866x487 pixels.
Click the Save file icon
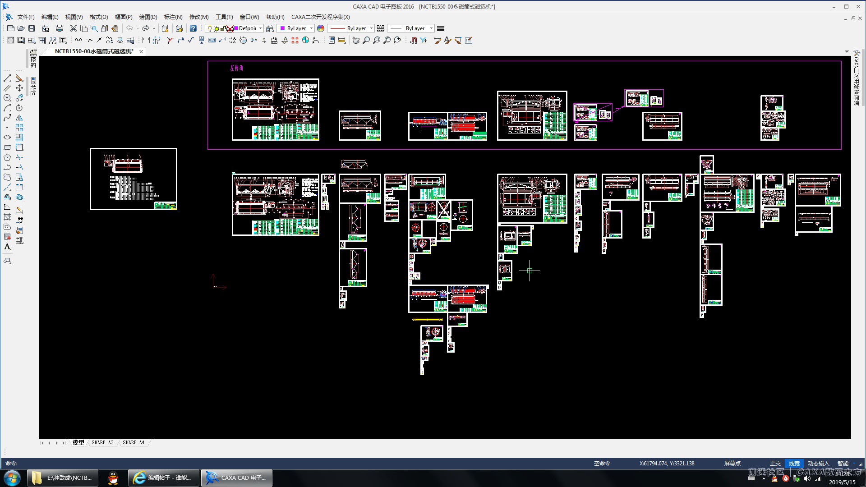coord(32,28)
